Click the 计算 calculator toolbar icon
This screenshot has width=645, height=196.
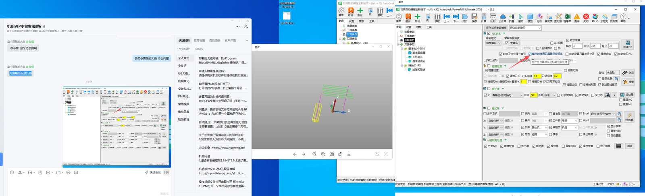tap(483, 17)
